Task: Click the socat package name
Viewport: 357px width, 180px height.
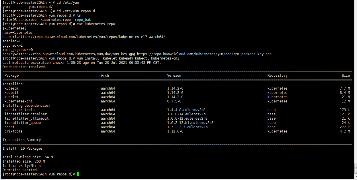Action: [9, 127]
